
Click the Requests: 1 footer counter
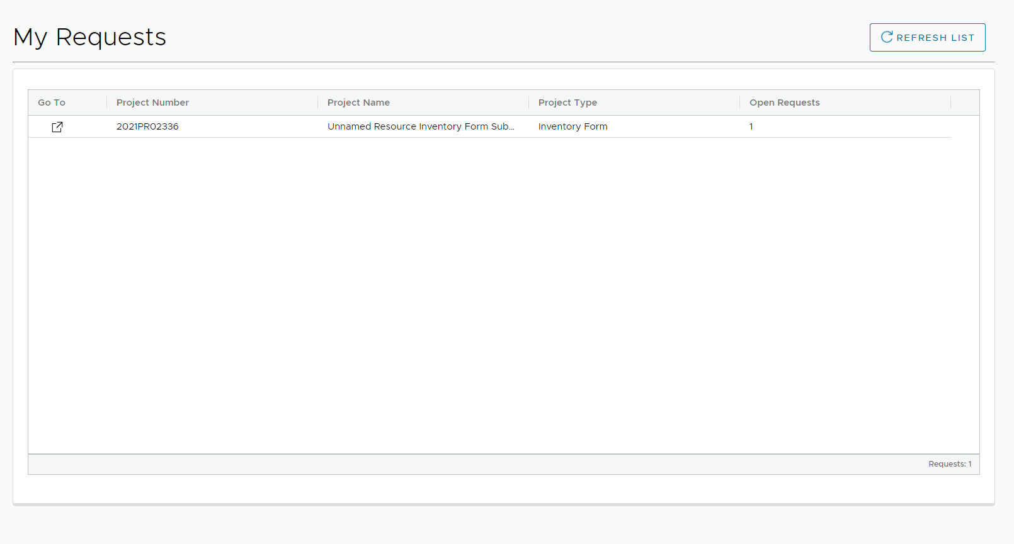coord(949,464)
